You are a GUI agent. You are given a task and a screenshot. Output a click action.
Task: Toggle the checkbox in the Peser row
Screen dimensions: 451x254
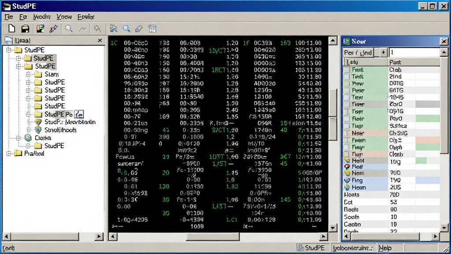pos(347,90)
